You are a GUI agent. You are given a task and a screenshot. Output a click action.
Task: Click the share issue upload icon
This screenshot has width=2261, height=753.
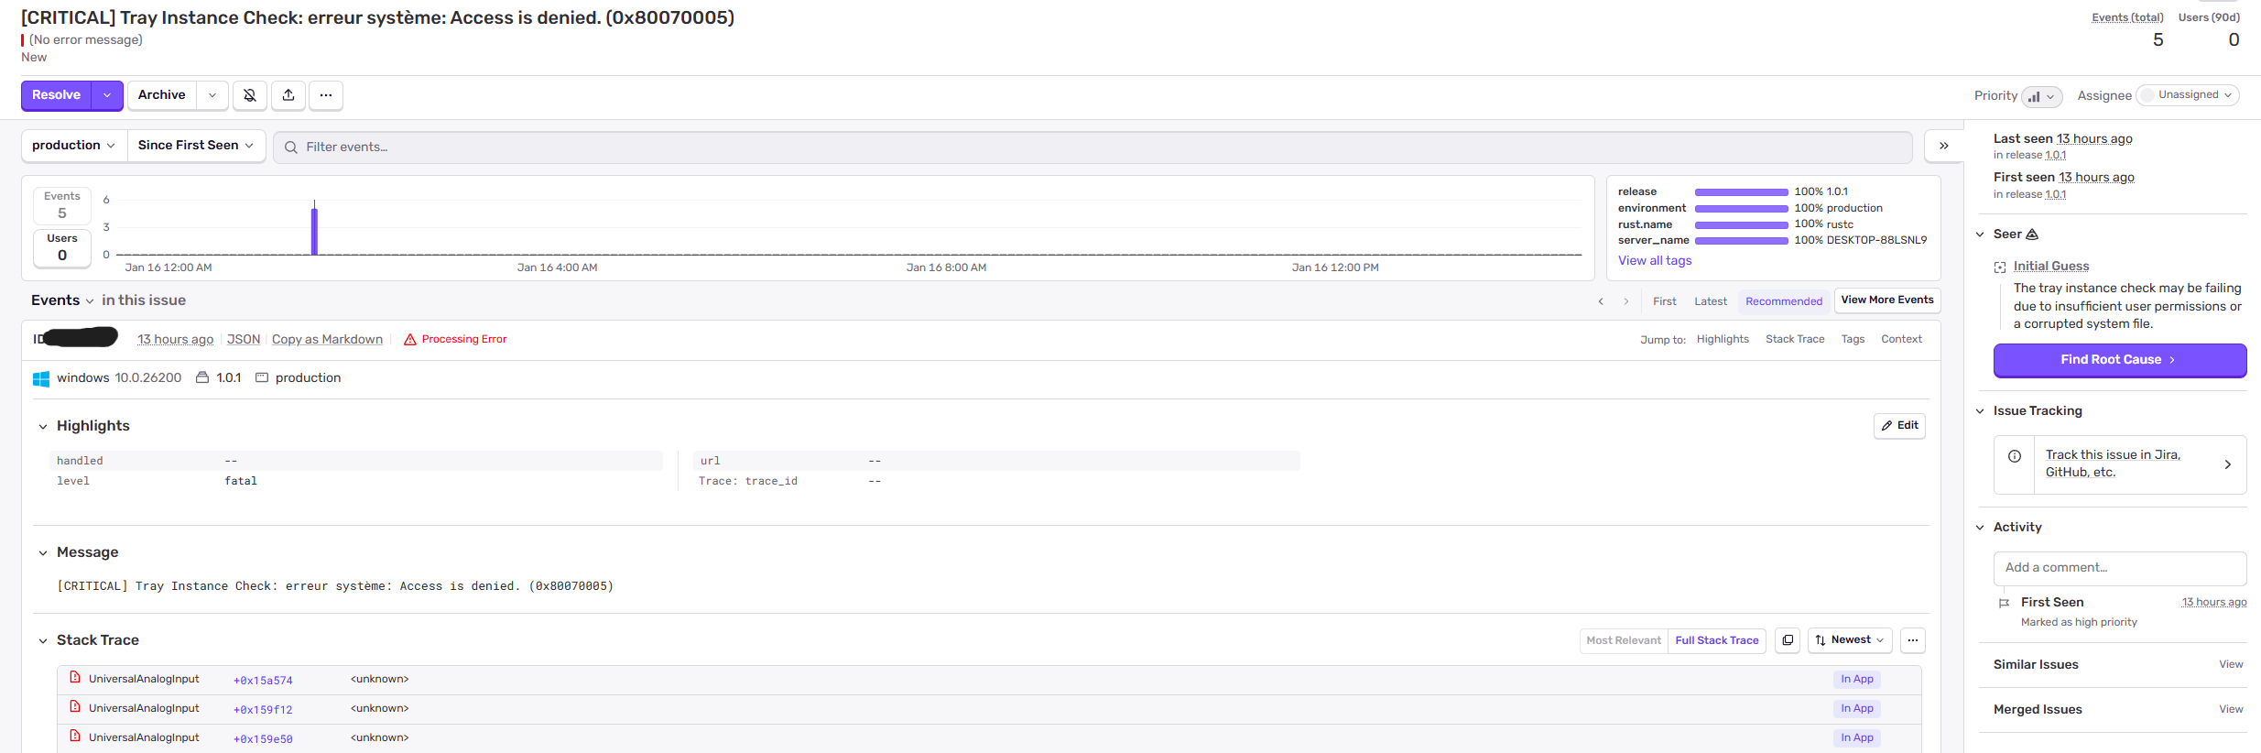pos(288,95)
